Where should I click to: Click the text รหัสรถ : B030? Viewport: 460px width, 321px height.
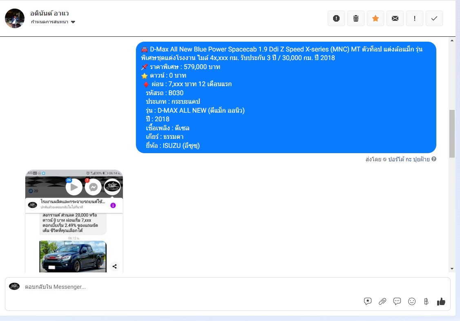point(164,93)
